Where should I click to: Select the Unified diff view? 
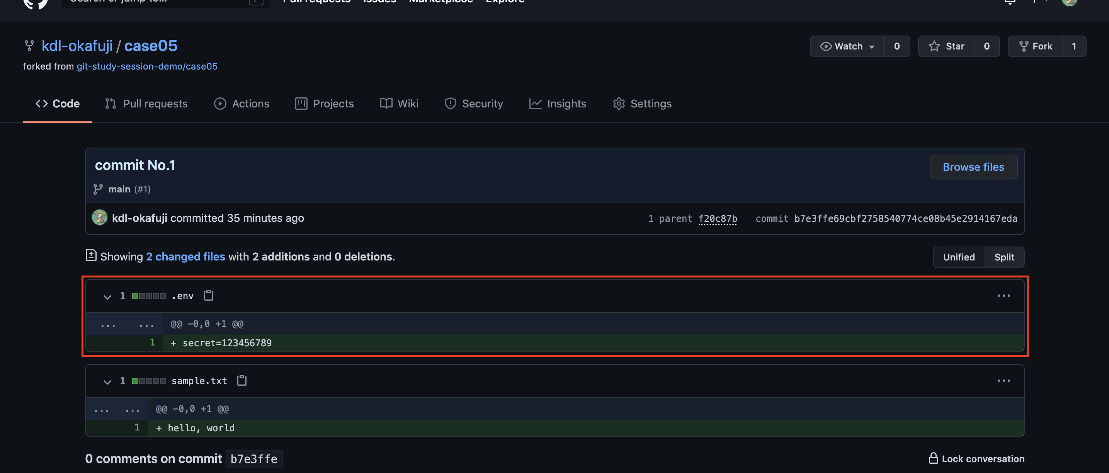point(959,257)
